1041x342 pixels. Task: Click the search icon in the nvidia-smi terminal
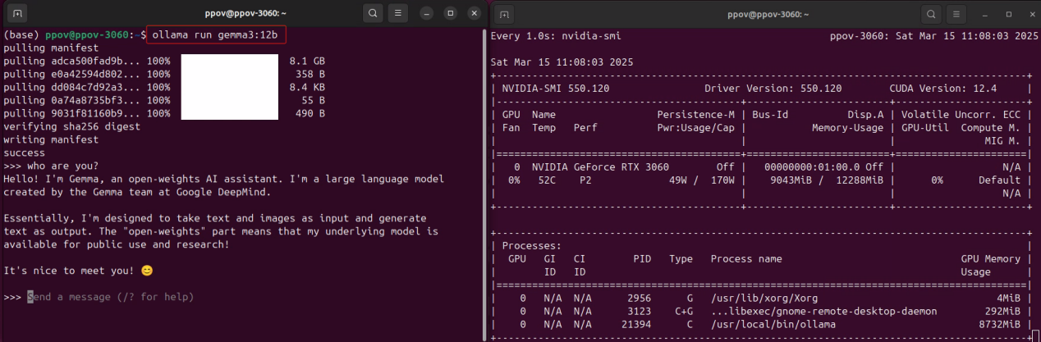pos(931,14)
